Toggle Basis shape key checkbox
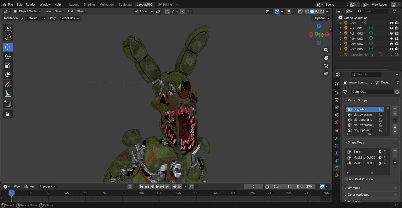 tap(380, 152)
